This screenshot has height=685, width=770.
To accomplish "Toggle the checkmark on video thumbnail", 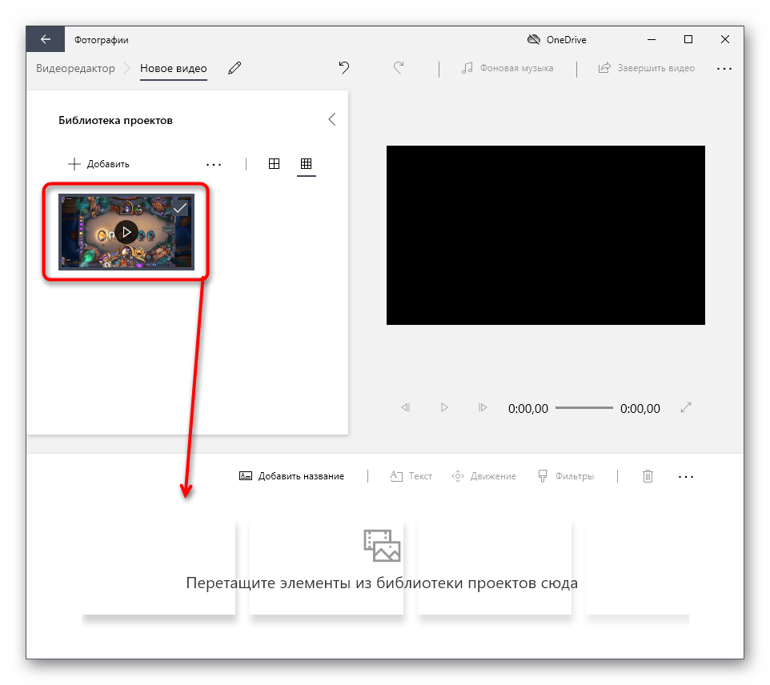I will tap(181, 207).
